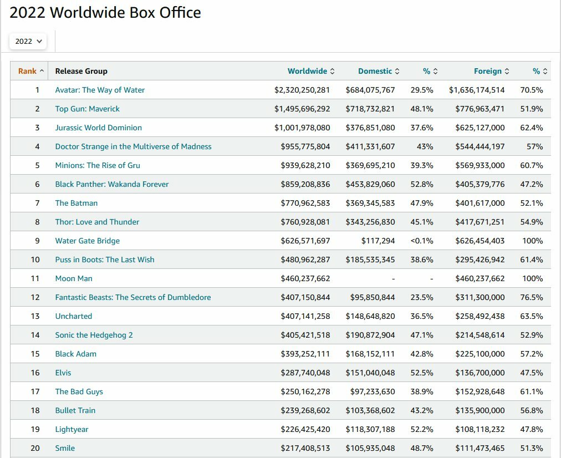This screenshot has height=458, width=561.
Task: Select Bullet Train domestic percentage 43.2%
Action: click(x=421, y=410)
